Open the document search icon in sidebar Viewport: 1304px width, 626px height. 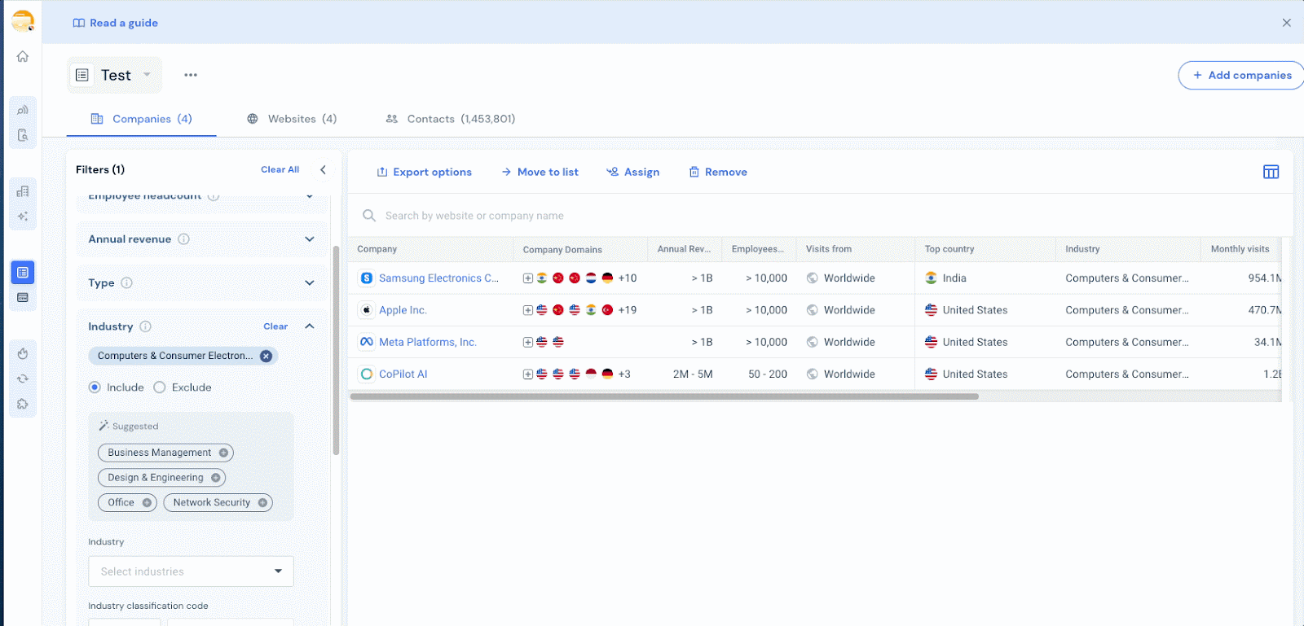[23, 135]
